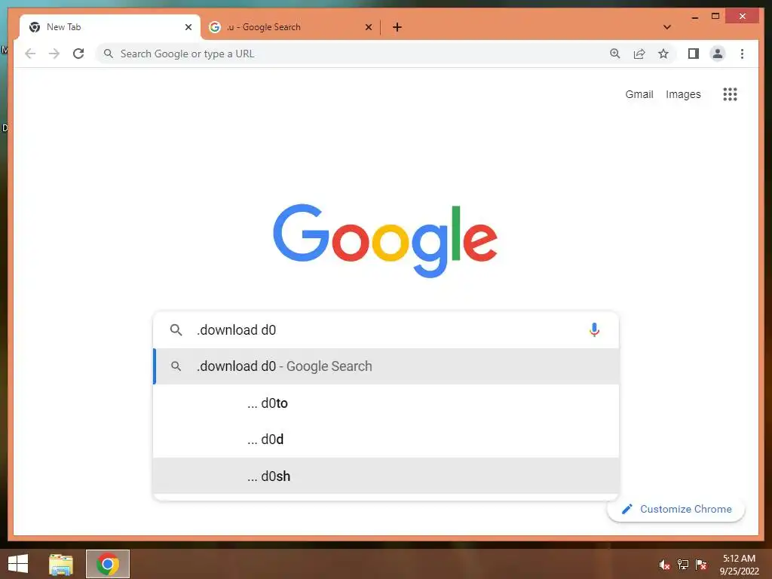
Task: Open the network tray icon
Action: pos(683,565)
